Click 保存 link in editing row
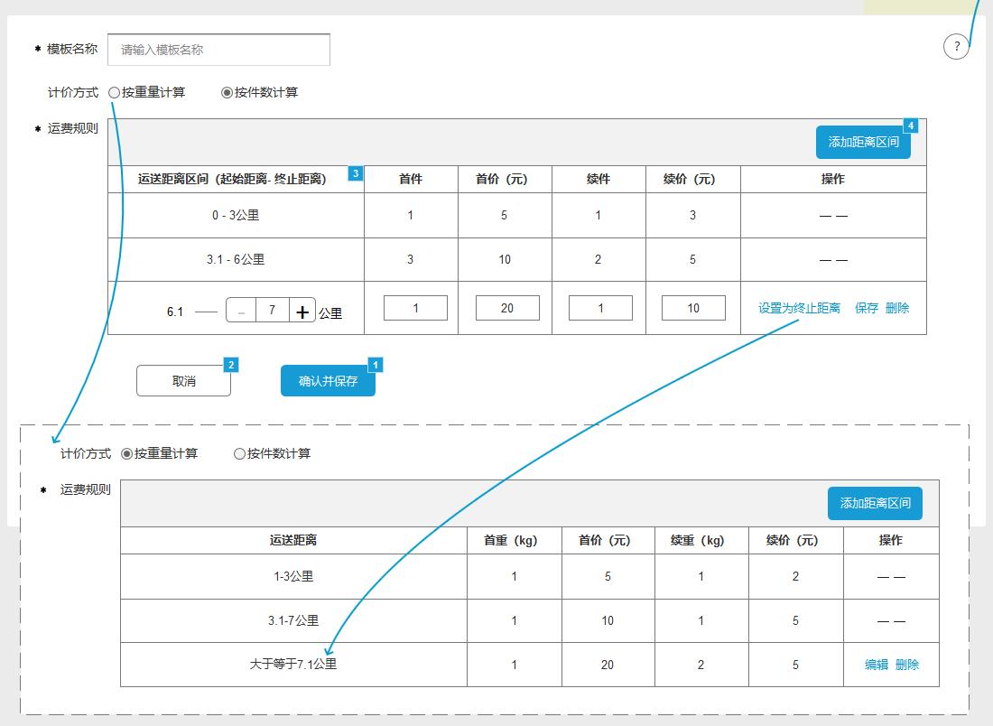Screen dimensions: 993x726 point(867,308)
